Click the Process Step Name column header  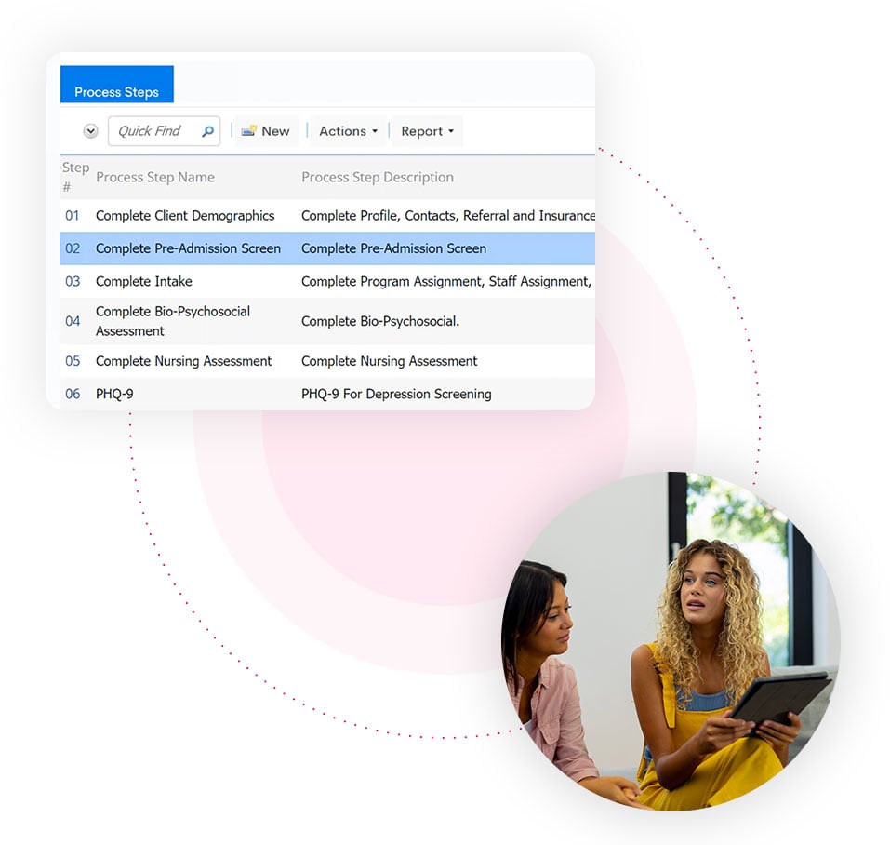coord(155,177)
